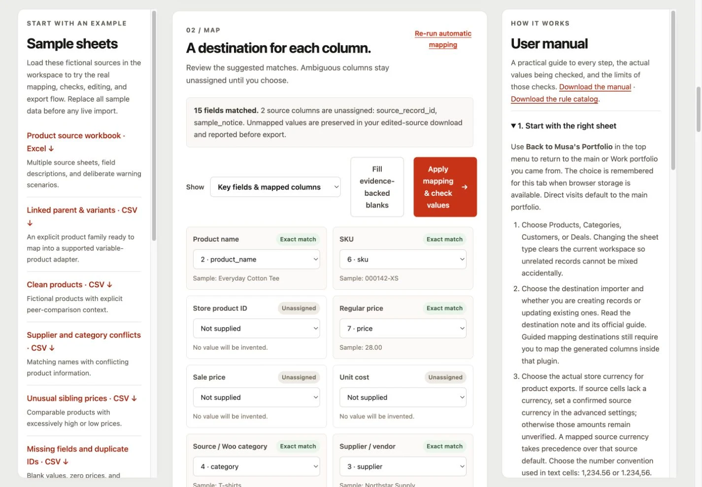Open the Show filter dropdown
702x487 pixels.
point(275,187)
